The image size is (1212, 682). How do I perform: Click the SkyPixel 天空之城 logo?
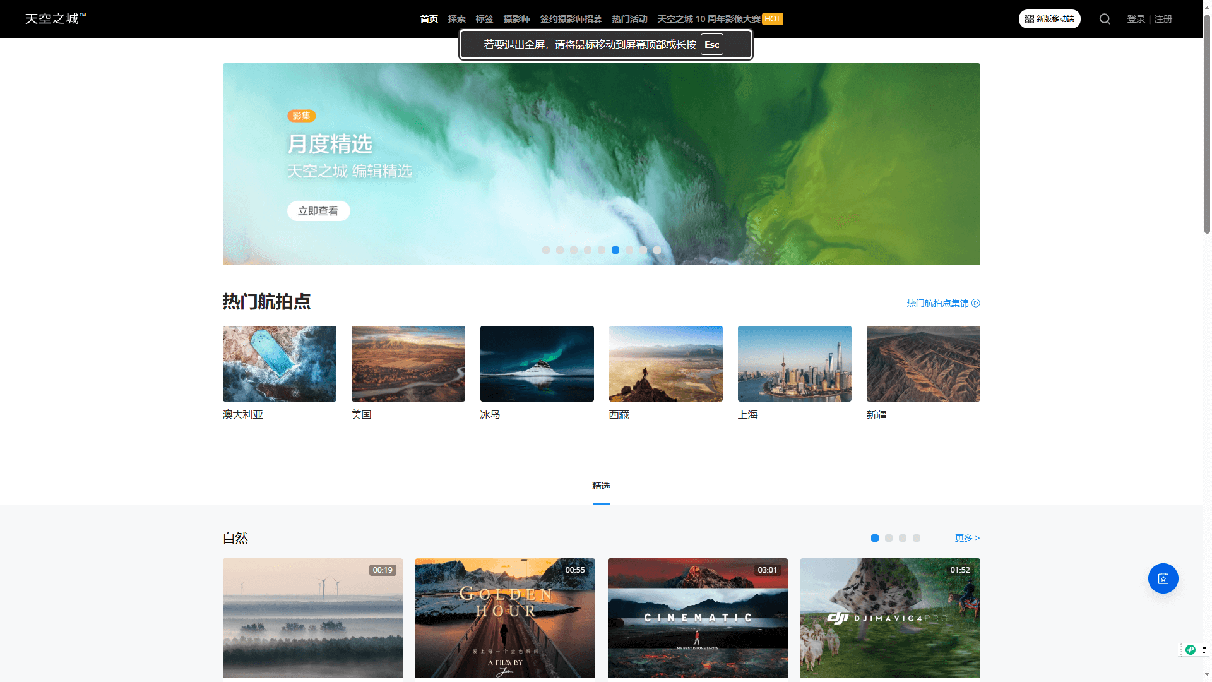coord(55,19)
